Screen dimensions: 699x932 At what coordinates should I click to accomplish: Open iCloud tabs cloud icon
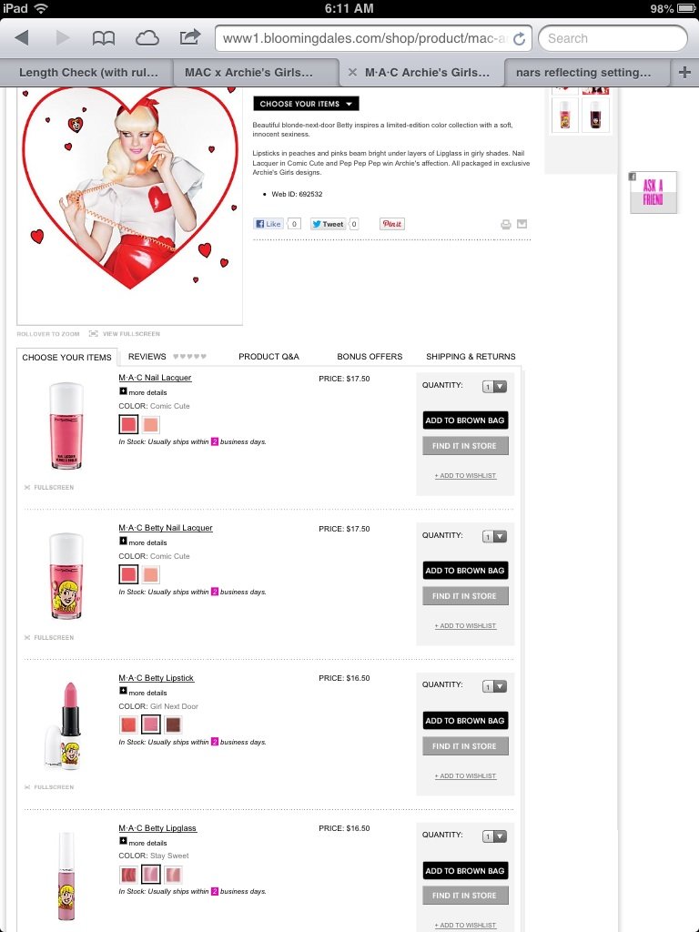pos(147,38)
